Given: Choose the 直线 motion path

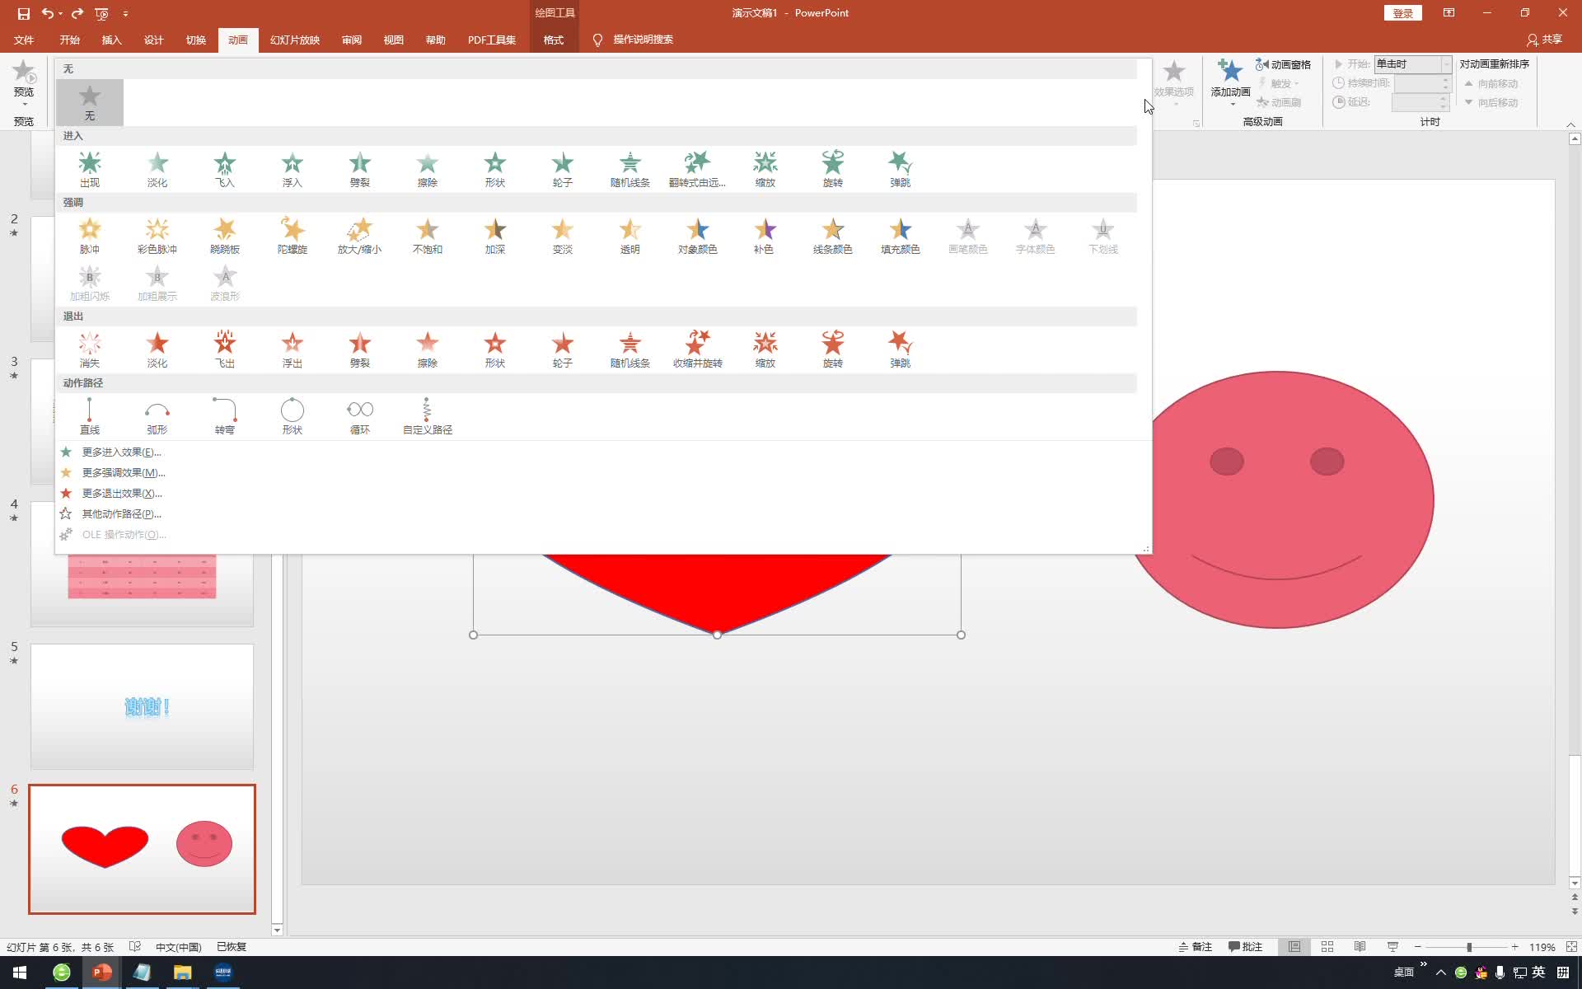Looking at the screenshot, I should click(x=90, y=416).
